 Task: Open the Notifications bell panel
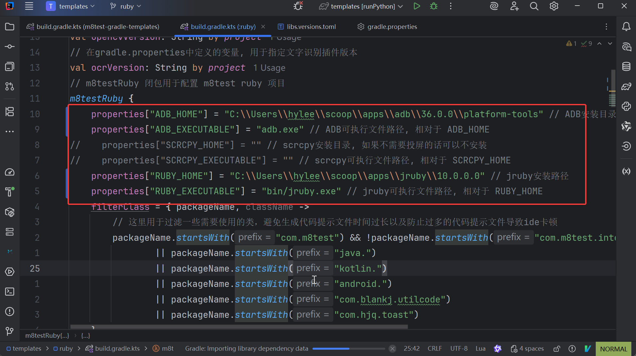pyautogui.click(x=626, y=27)
